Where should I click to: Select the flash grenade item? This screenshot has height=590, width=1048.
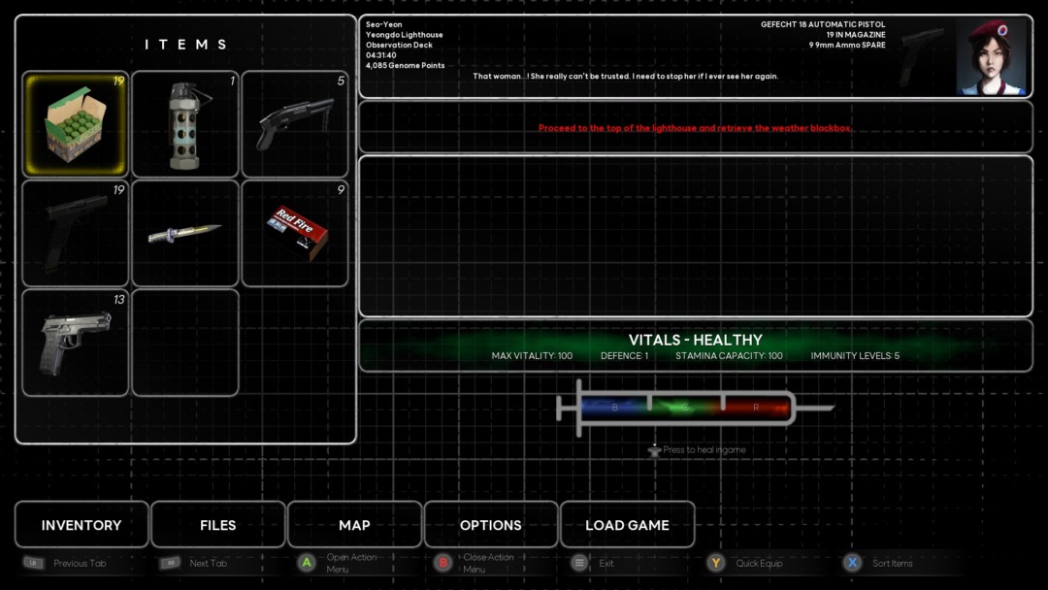click(185, 124)
